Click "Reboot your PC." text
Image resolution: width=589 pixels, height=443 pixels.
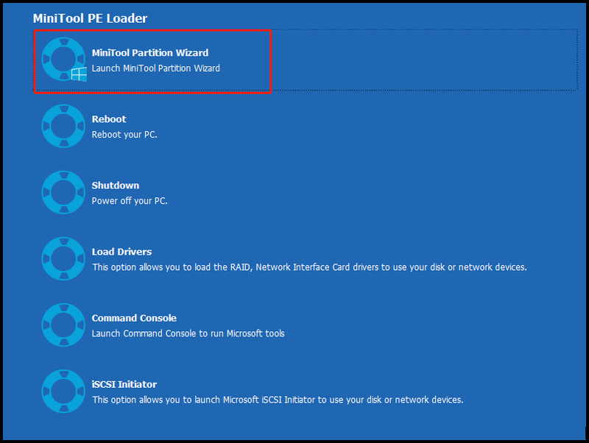[x=124, y=135]
